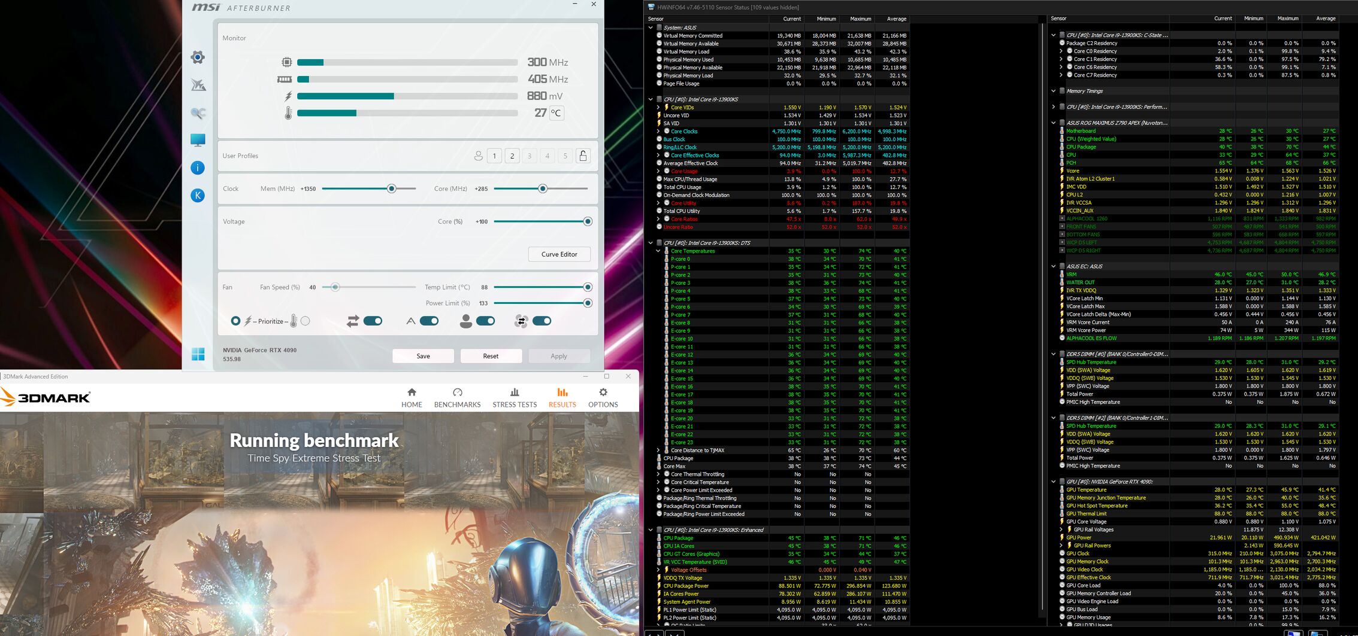Click the 3DMark logo

click(x=46, y=397)
